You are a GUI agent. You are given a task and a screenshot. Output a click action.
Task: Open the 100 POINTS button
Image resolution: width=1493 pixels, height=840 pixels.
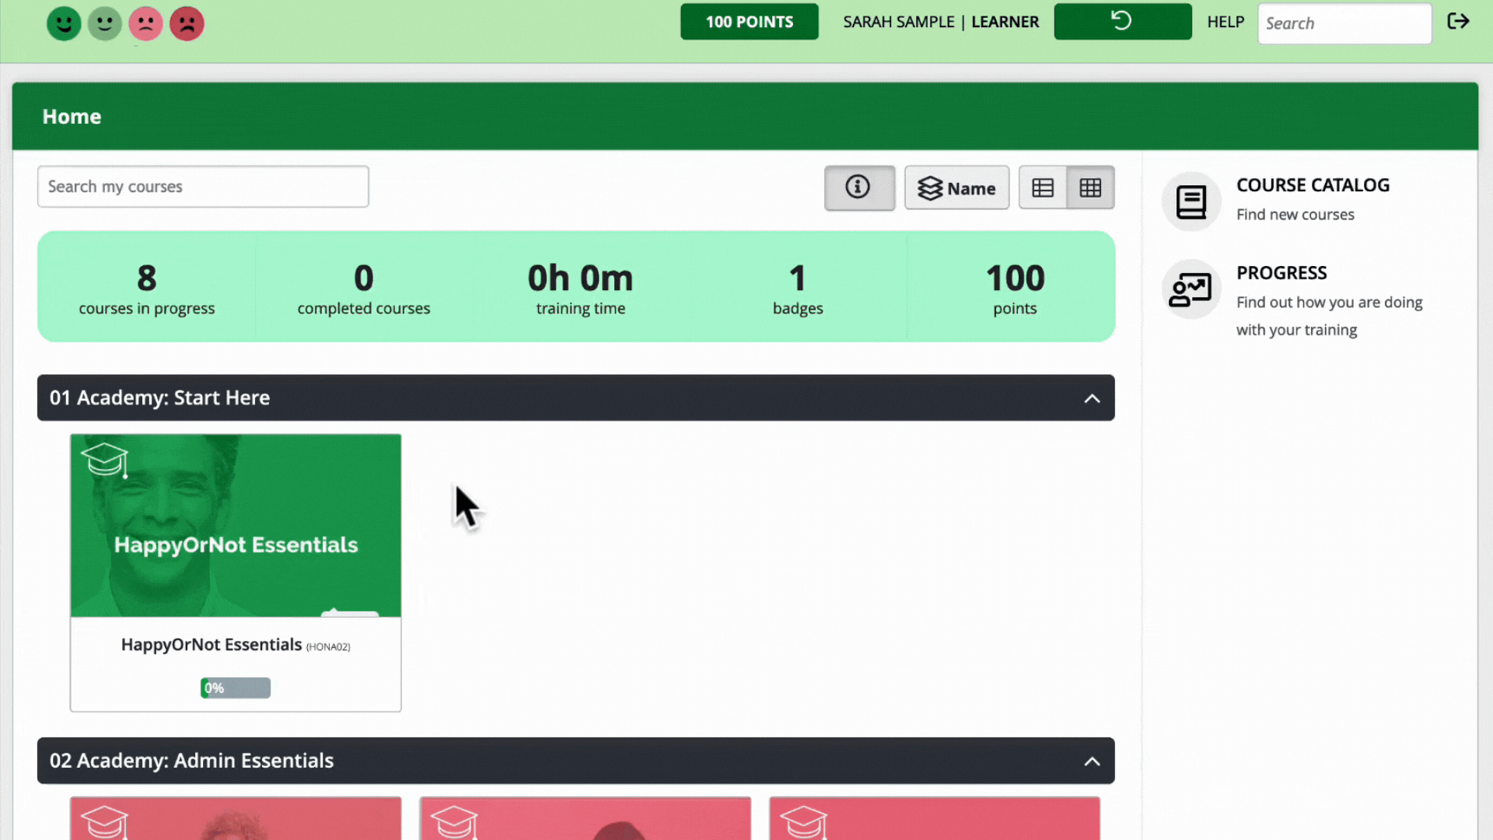pos(749,22)
